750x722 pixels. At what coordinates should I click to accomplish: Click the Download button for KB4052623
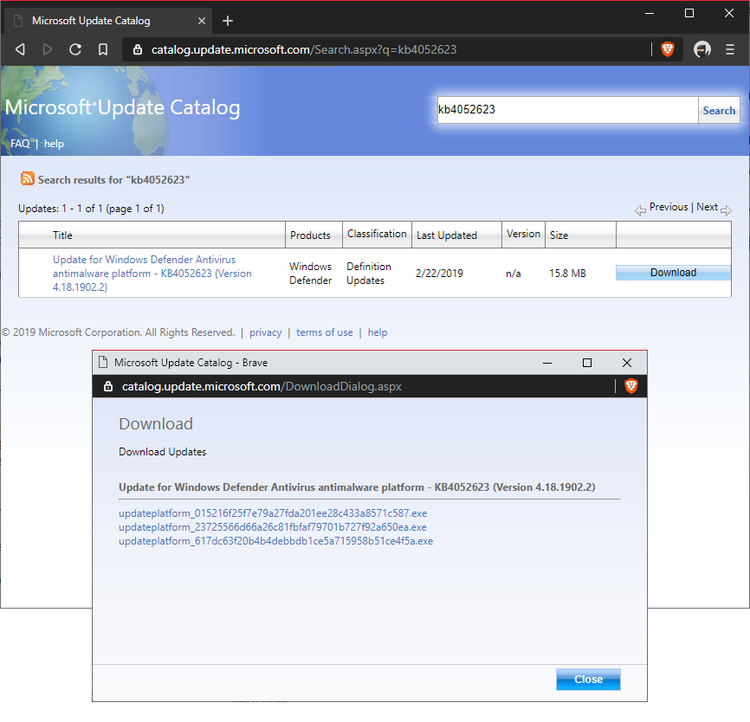tap(673, 273)
